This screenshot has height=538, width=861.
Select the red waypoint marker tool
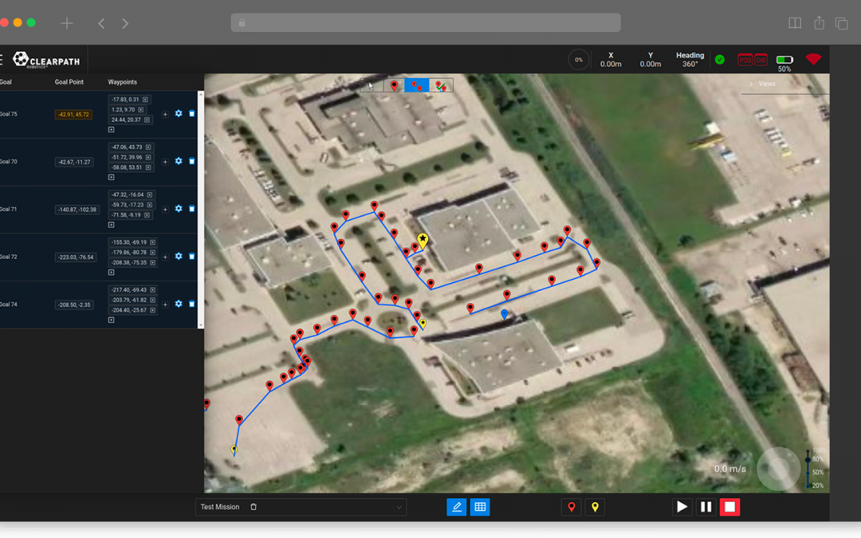(571, 507)
